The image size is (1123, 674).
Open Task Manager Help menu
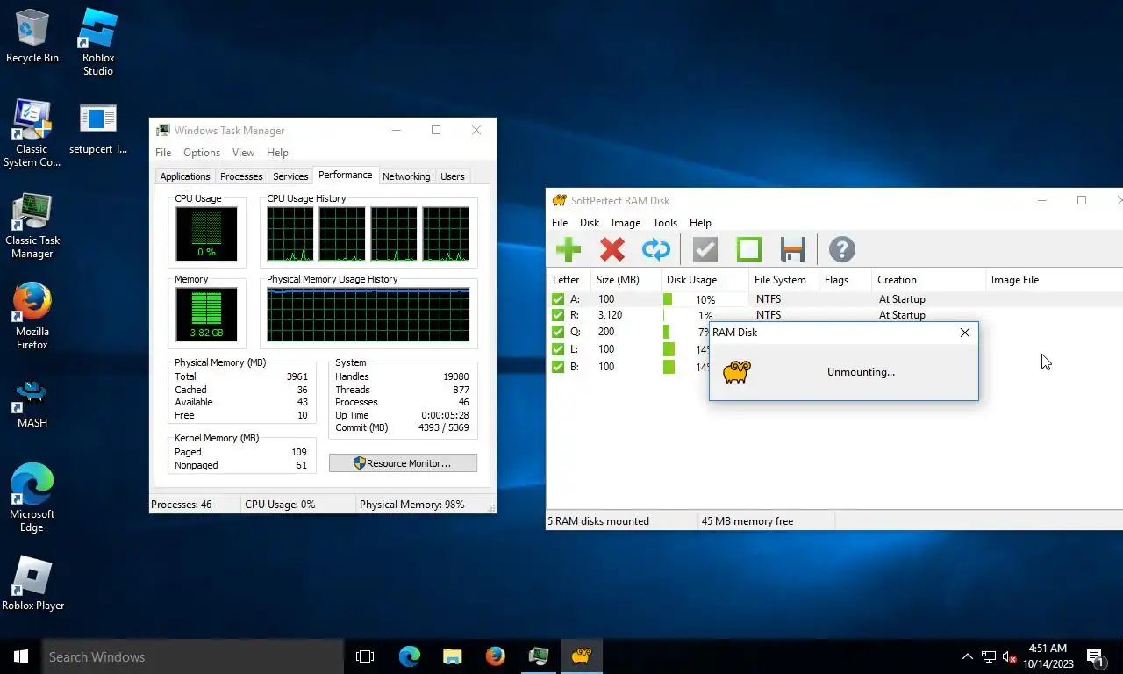pyautogui.click(x=277, y=153)
